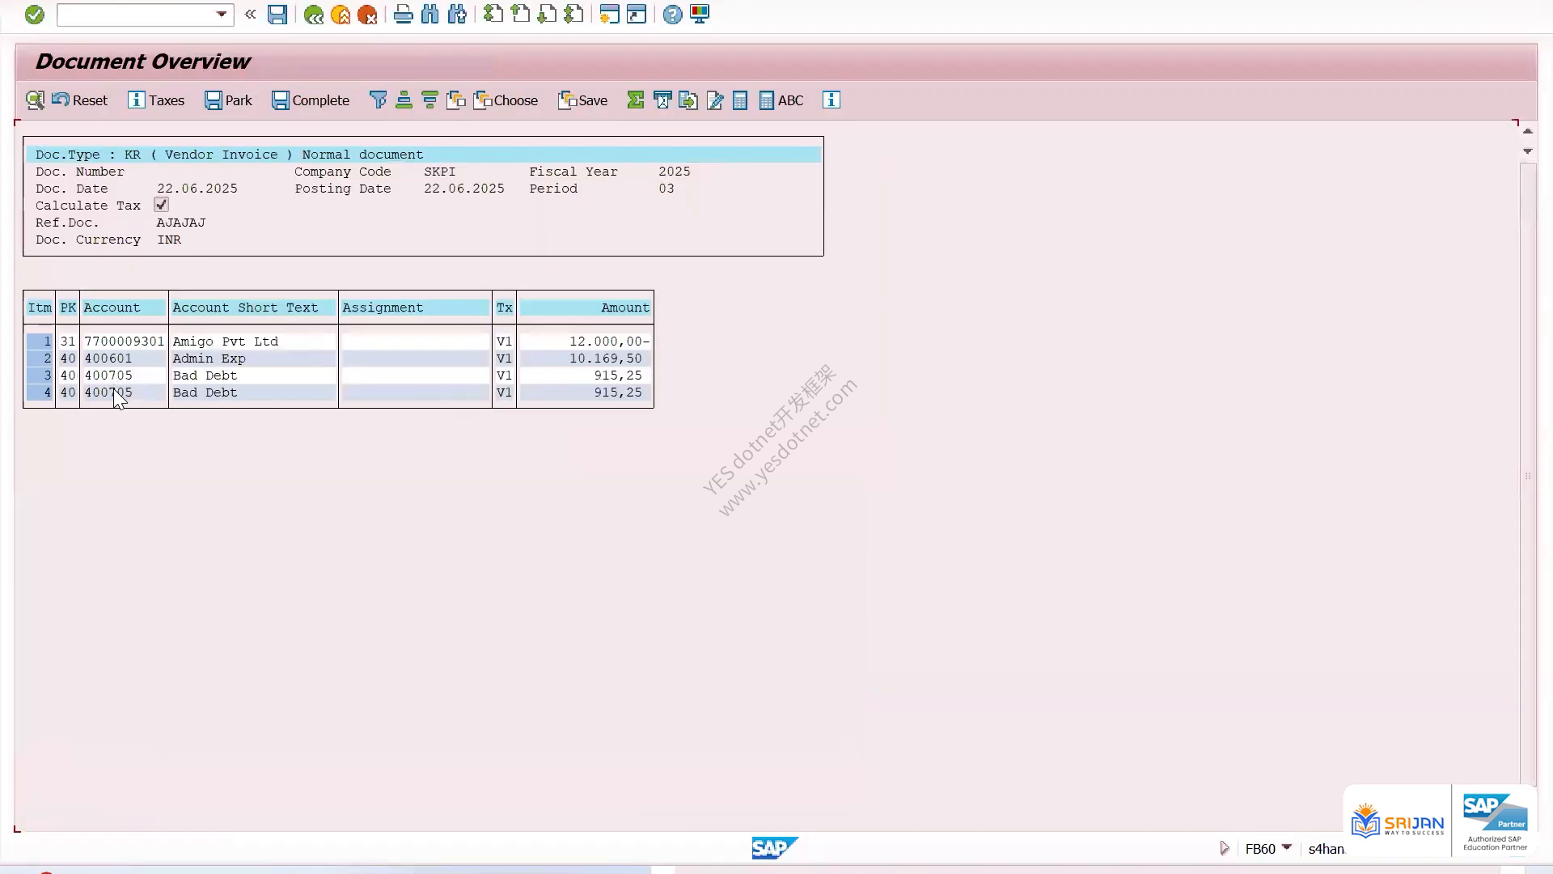Click the Word Processing pencil icon
This screenshot has width=1553, height=874.
click(x=715, y=100)
